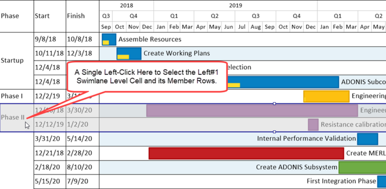Click the Q2 quarter cell under 2019
The image size is (386, 189).
point(214,16)
